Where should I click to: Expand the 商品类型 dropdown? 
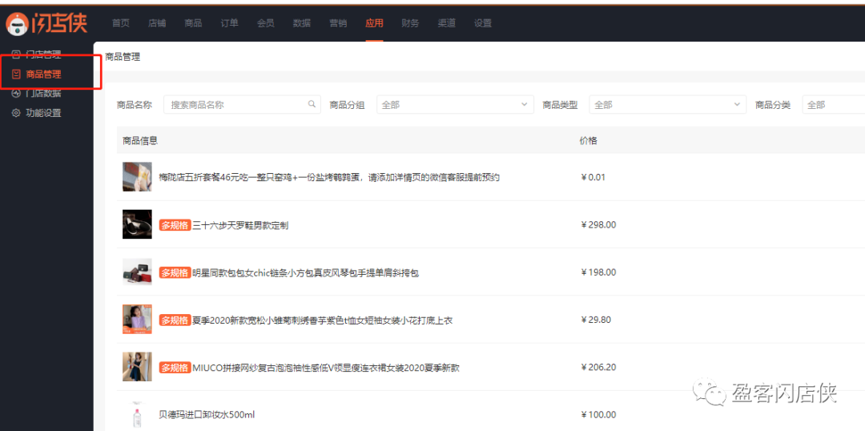click(667, 105)
